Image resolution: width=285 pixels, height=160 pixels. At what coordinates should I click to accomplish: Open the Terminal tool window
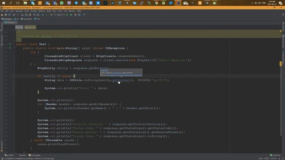(21, 155)
